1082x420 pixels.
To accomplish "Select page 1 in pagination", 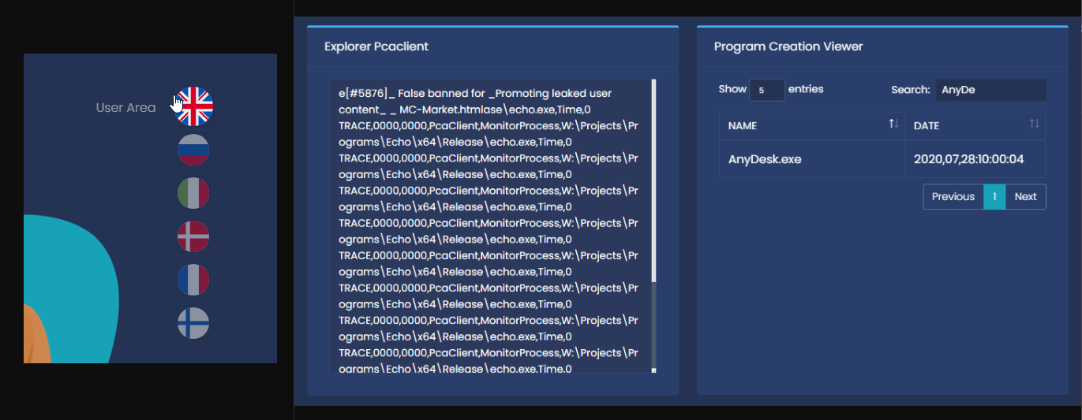I will pos(994,196).
